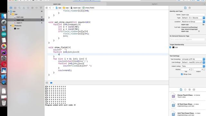Viewport: 206px width, 116px height.
Task: Adjust the Indent width stepper
Action: click(204, 69)
